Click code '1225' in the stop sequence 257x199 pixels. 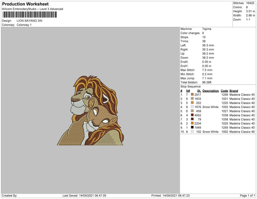coord(225,103)
